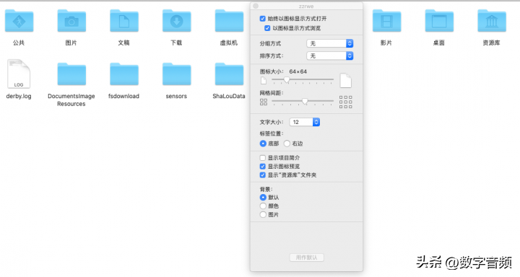Image resolution: width=520 pixels, height=277 pixels.
Task: Open the 排序方式 dropdown
Action: click(x=329, y=56)
